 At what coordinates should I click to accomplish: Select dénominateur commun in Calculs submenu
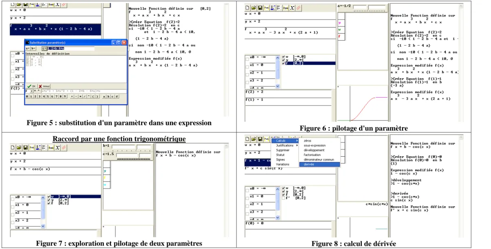pos(319,159)
